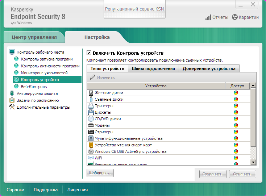Click the access status icon for WiFi
Screen dimensions: 266x196
(x=236, y=158)
